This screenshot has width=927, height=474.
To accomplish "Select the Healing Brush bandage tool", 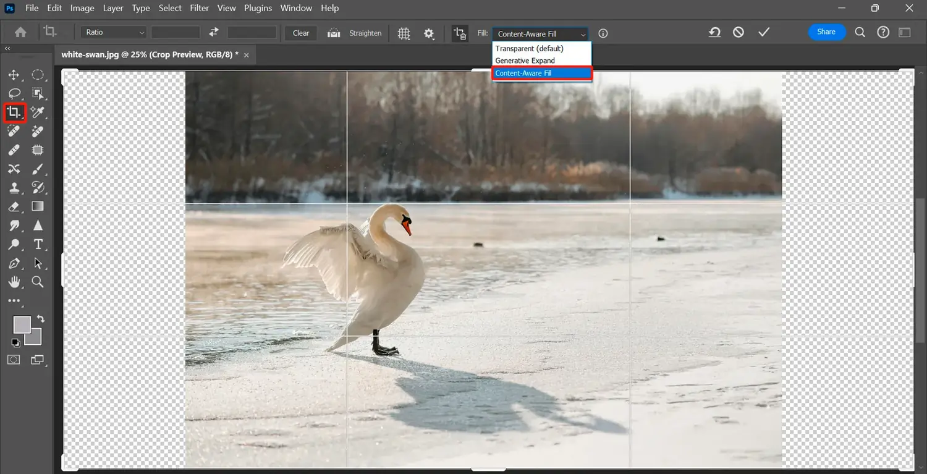I will tap(14, 150).
